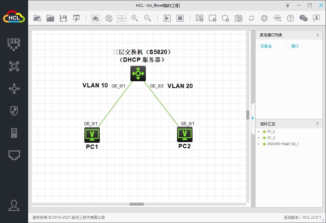
Task: Toggle the grid view display icon
Action: pos(121,18)
